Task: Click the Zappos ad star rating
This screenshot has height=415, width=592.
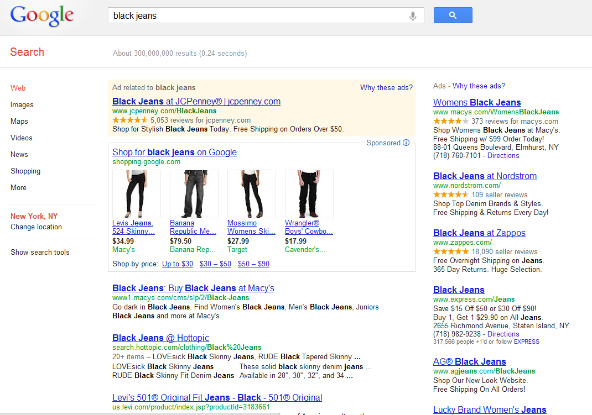Action: tap(451, 251)
